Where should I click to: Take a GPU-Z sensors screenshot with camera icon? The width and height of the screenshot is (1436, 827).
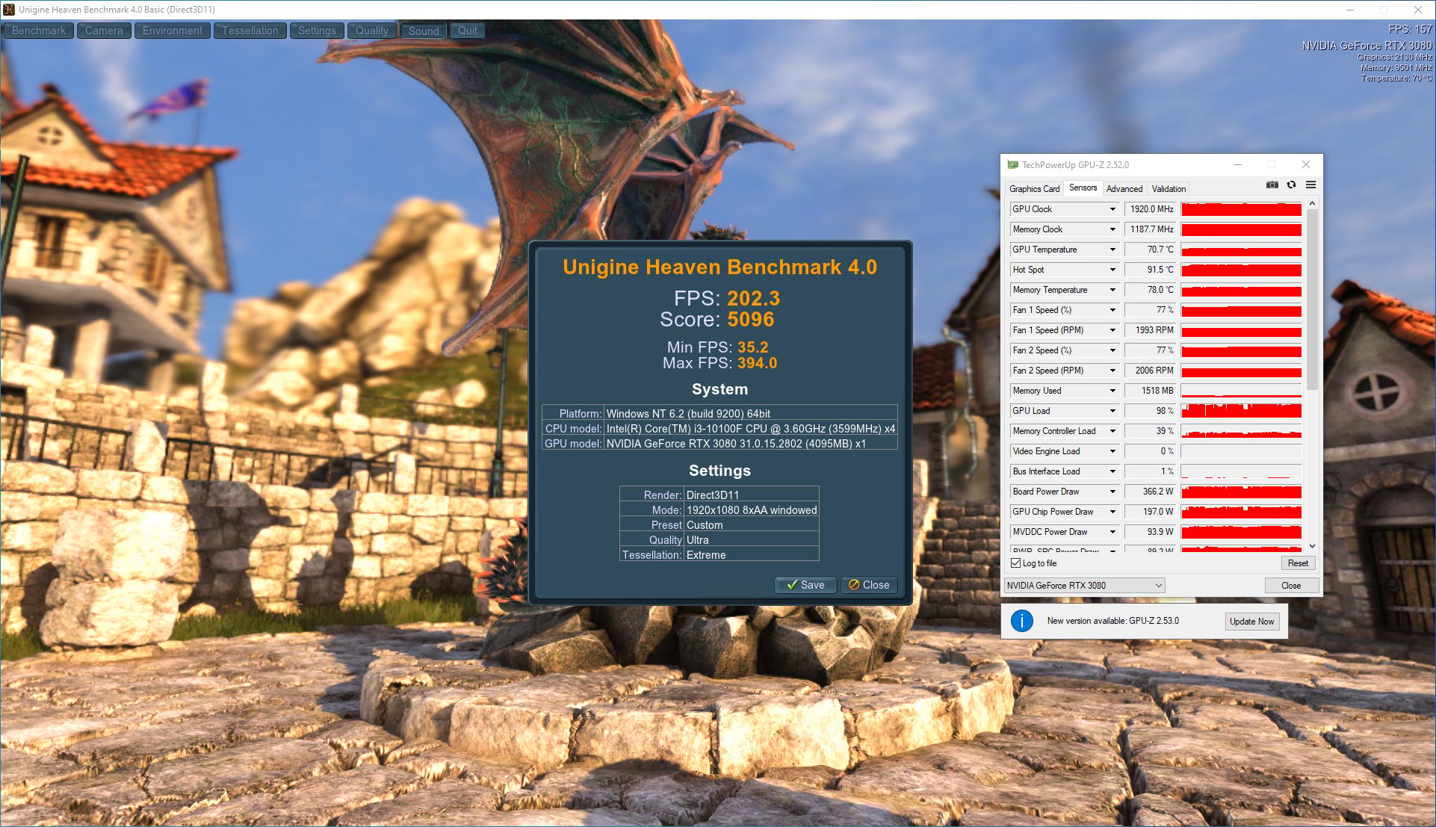click(x=1272, y=185)
